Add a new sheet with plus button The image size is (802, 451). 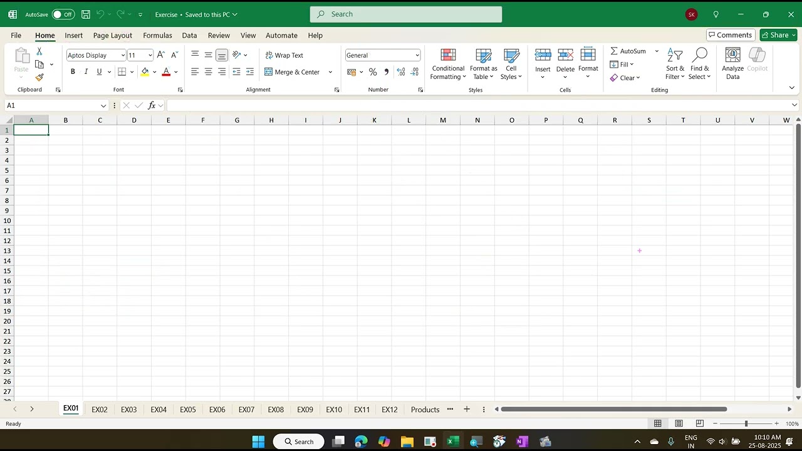pos(467,409)
